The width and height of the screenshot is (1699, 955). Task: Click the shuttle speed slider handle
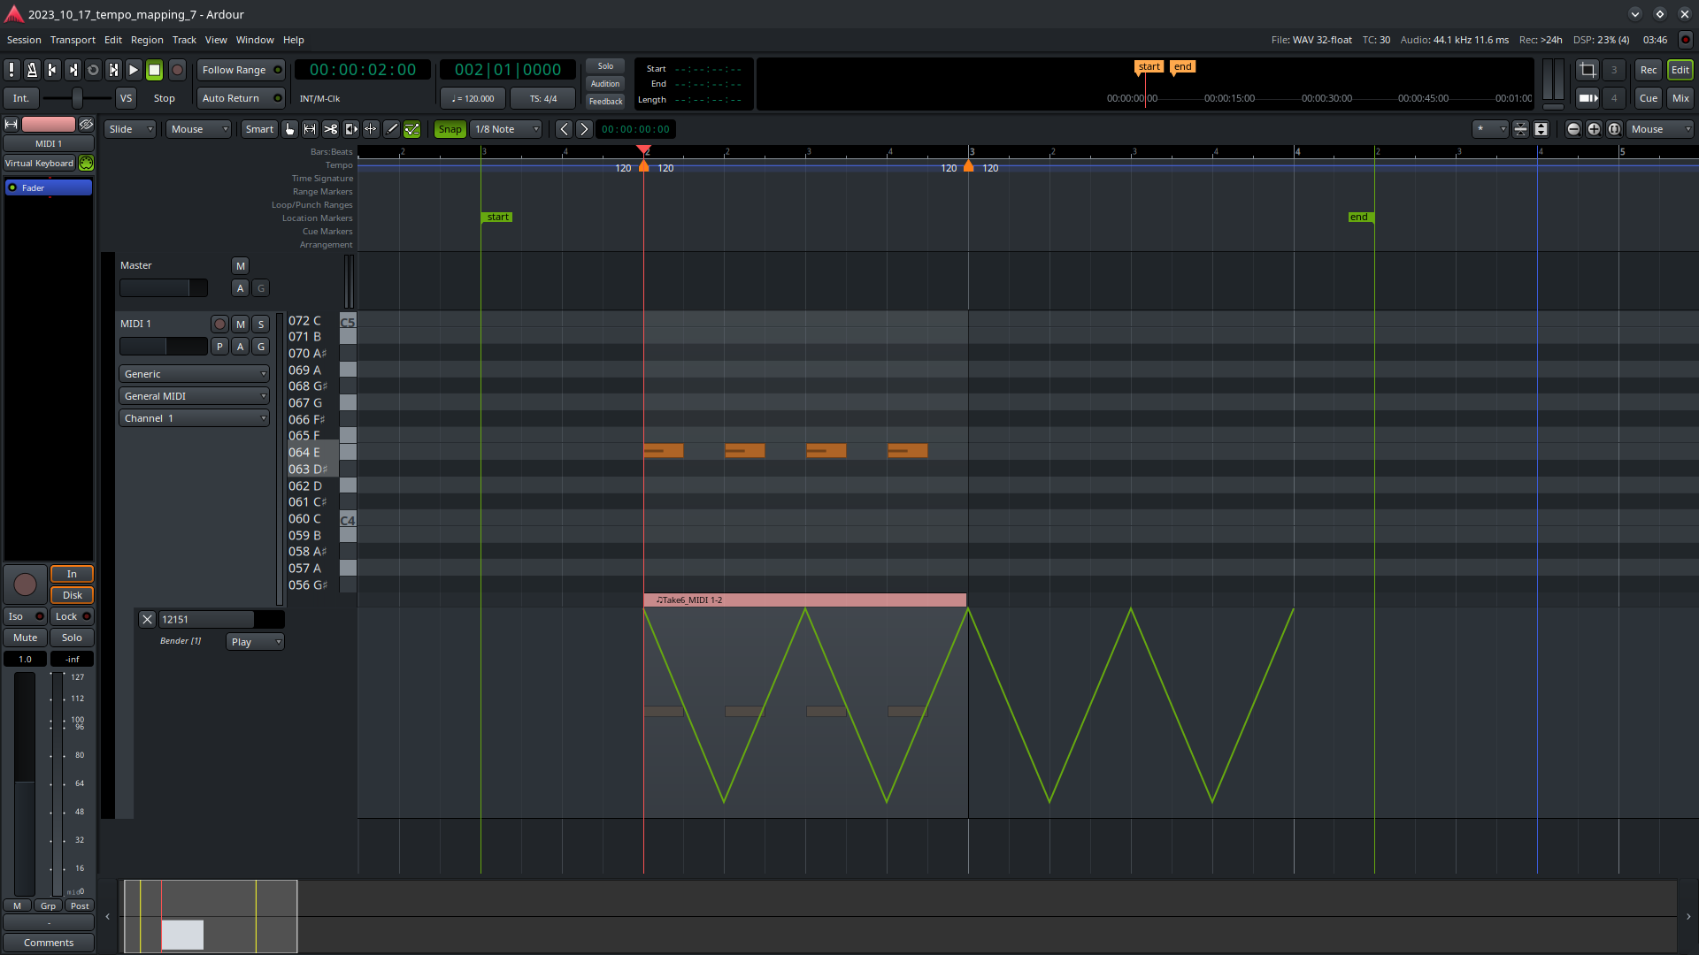click(78, 98)
